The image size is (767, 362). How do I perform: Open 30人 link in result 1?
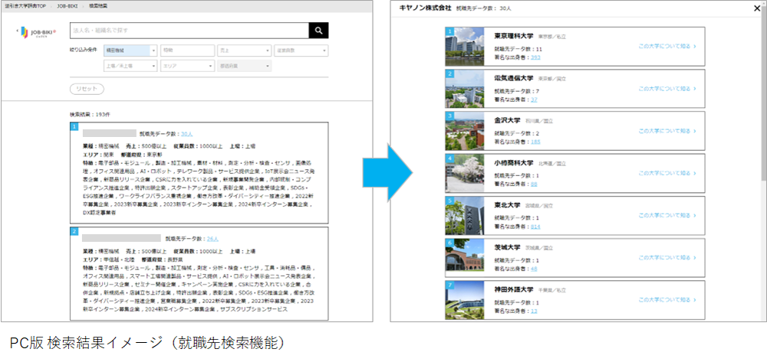(x=187, y=133)
